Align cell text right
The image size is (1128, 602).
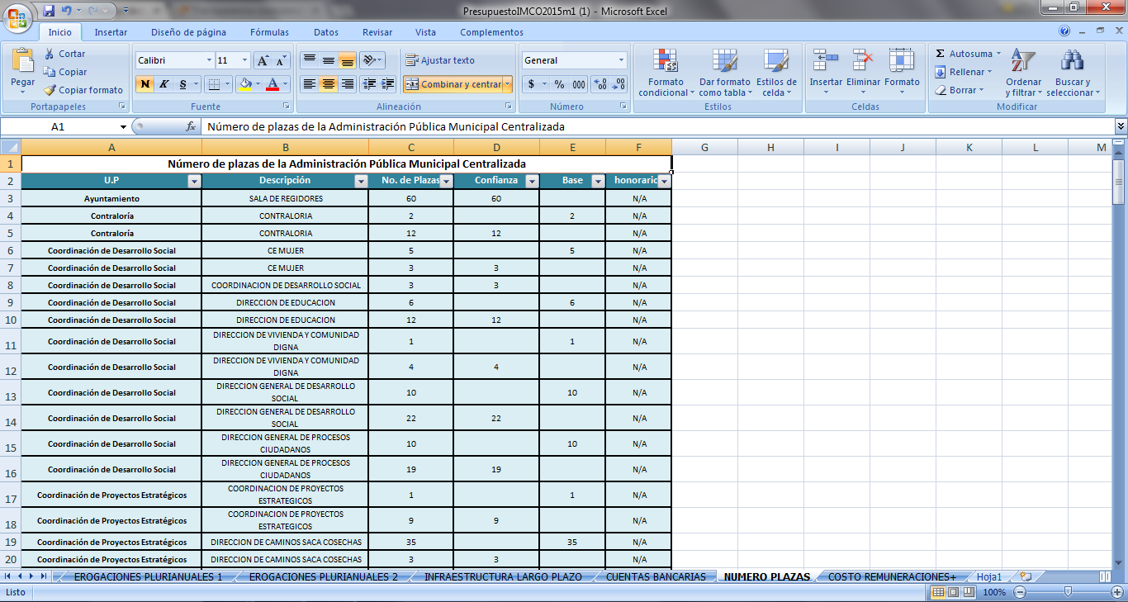click(x=347, y=84)
